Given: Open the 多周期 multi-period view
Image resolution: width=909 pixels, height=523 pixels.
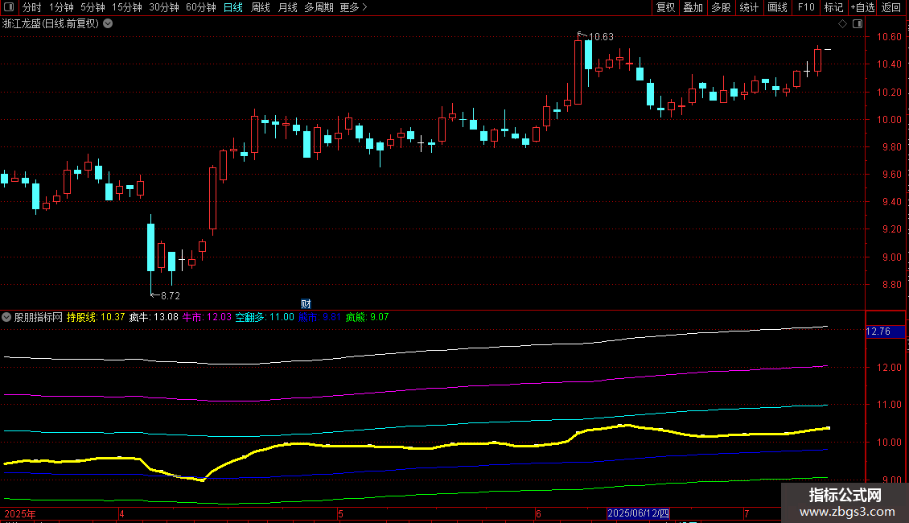Looking at the screenshot, I should point(319,7).
